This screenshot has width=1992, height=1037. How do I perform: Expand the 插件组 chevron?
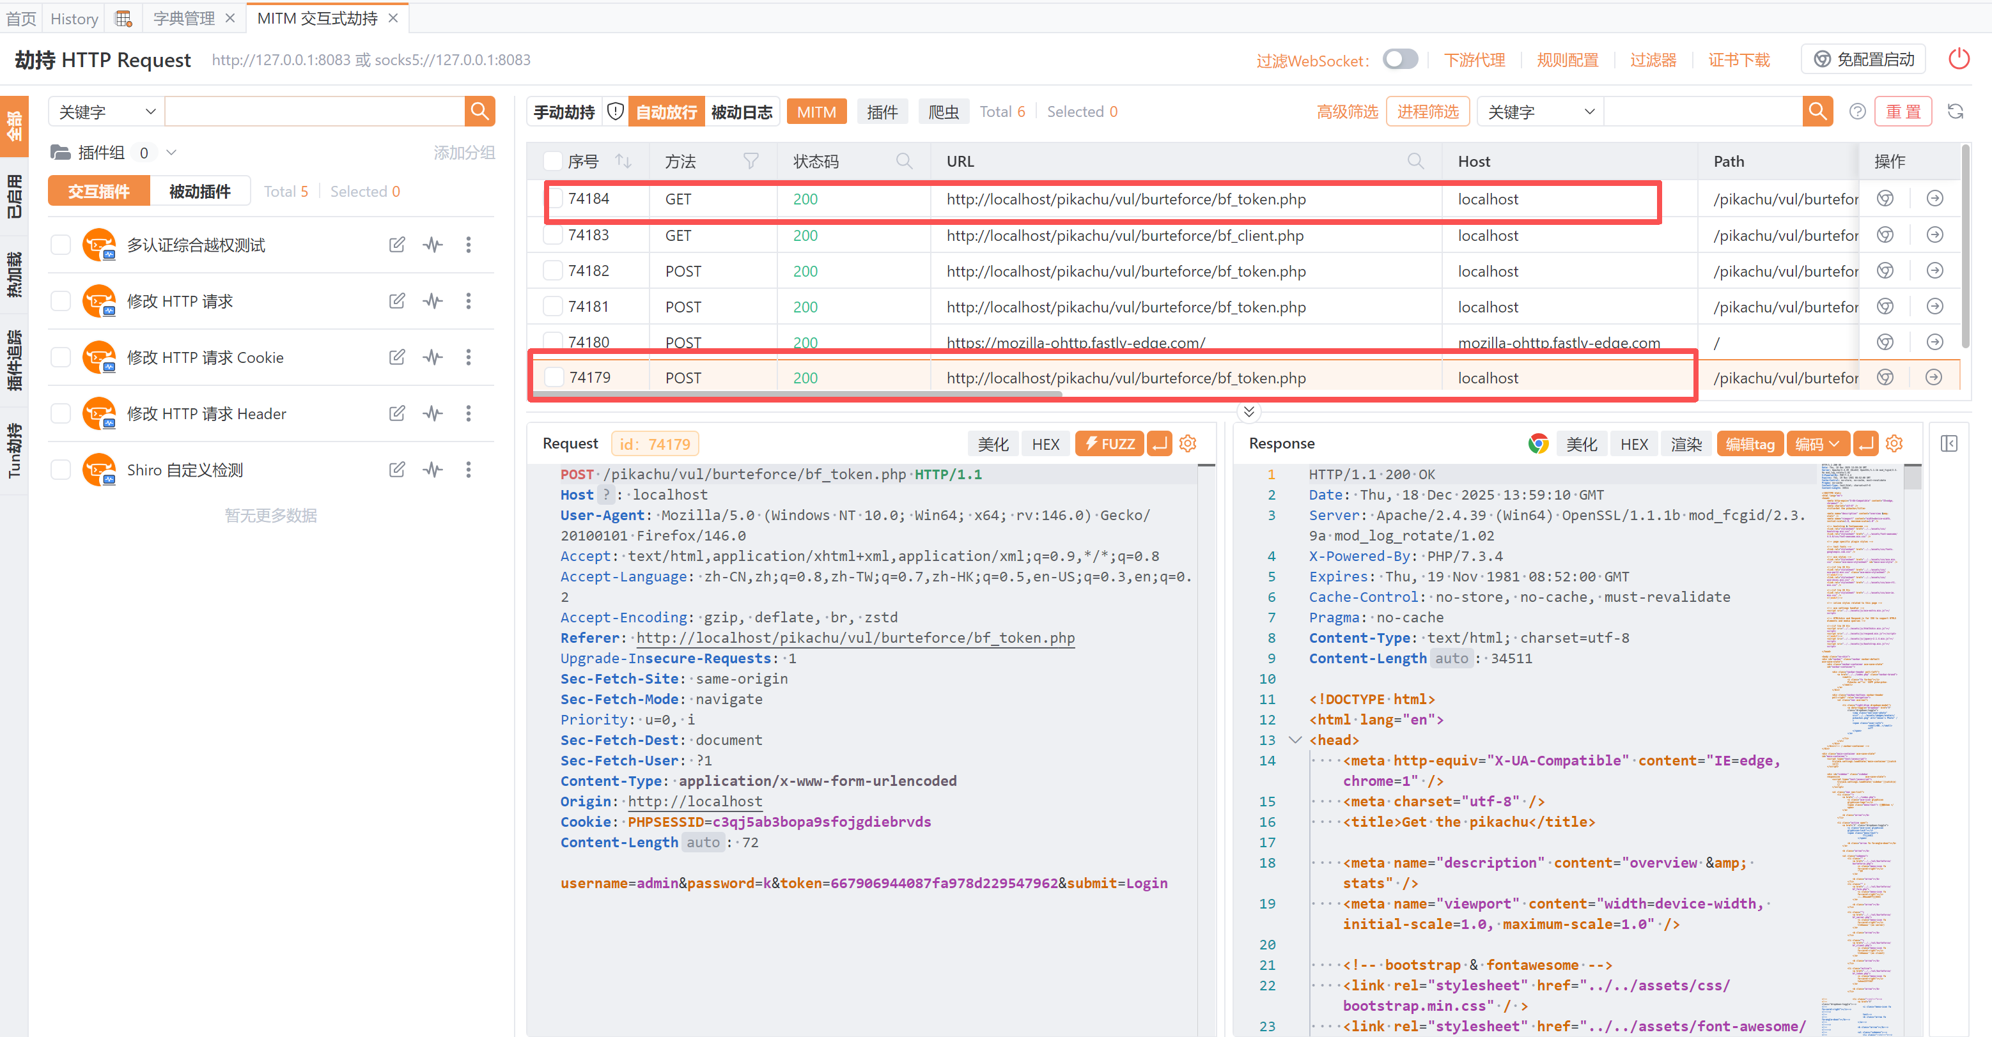click(x=172, y=153)
